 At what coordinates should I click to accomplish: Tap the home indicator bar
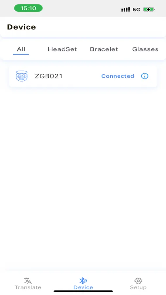[x=83, y=291]
